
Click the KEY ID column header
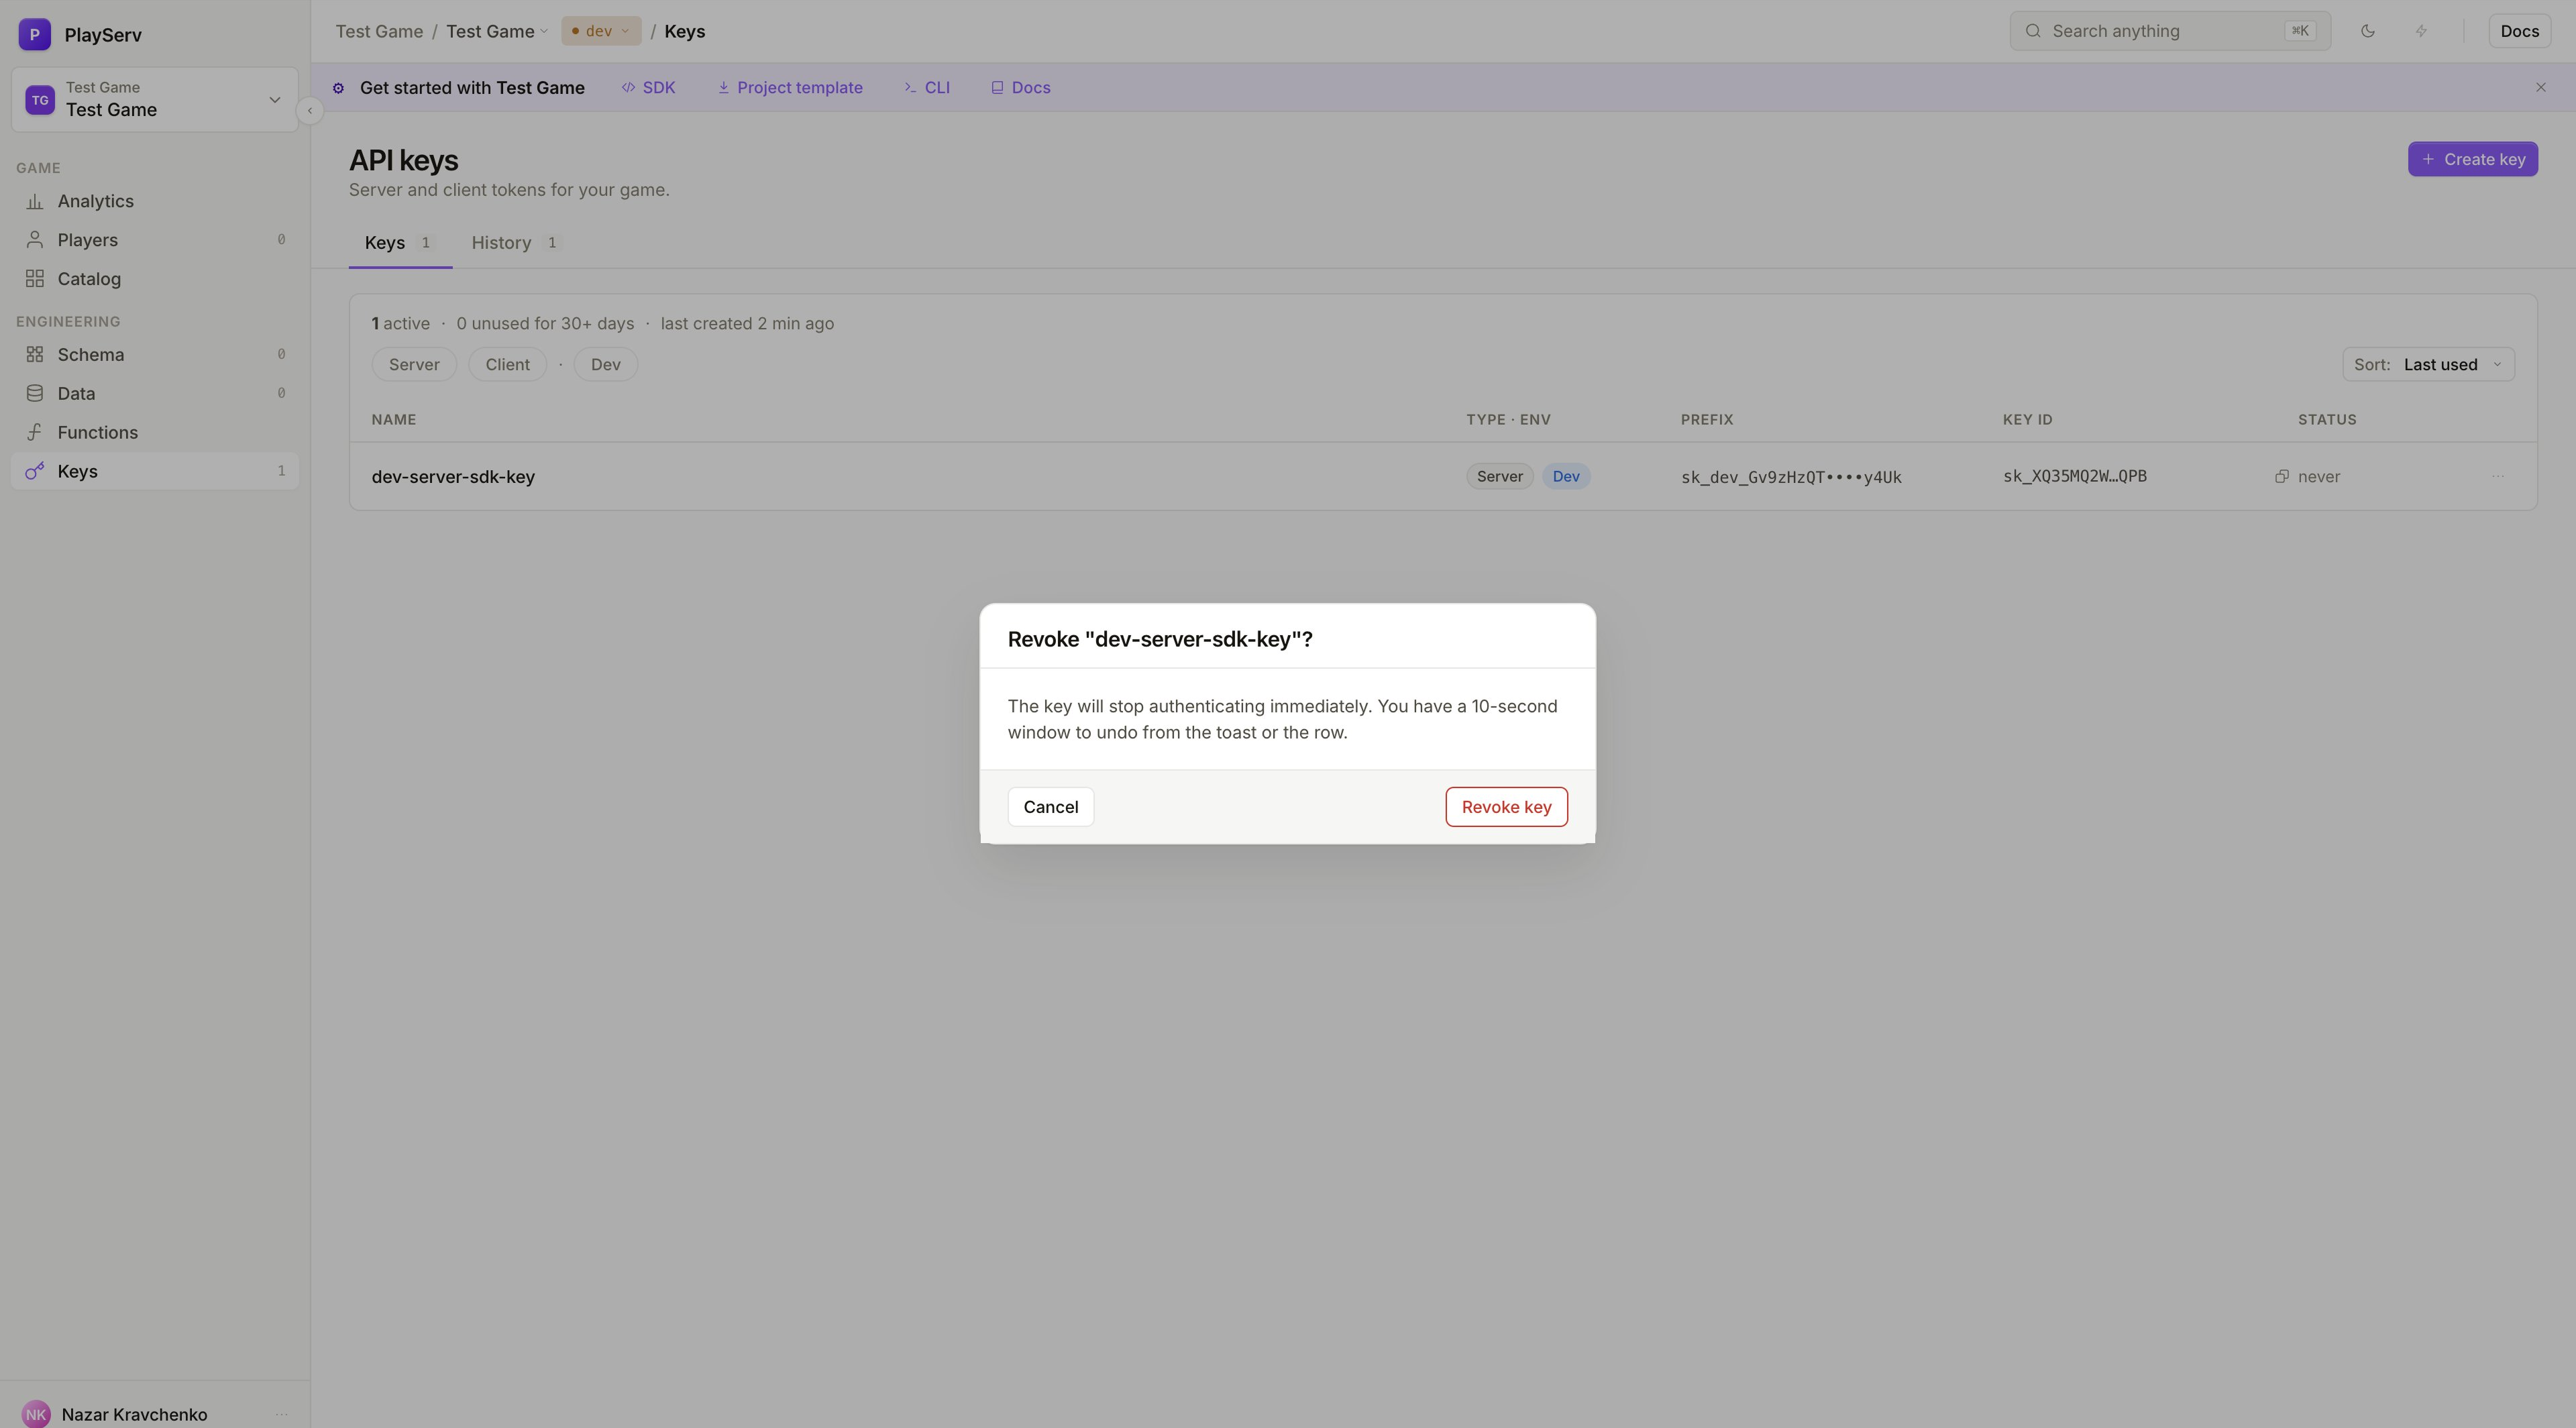tap(2027, 420)
